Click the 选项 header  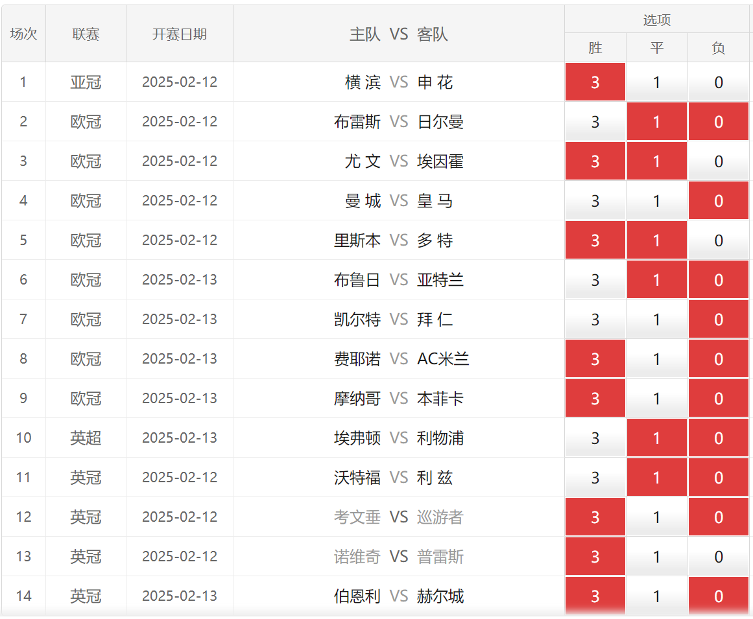point(656,19)
